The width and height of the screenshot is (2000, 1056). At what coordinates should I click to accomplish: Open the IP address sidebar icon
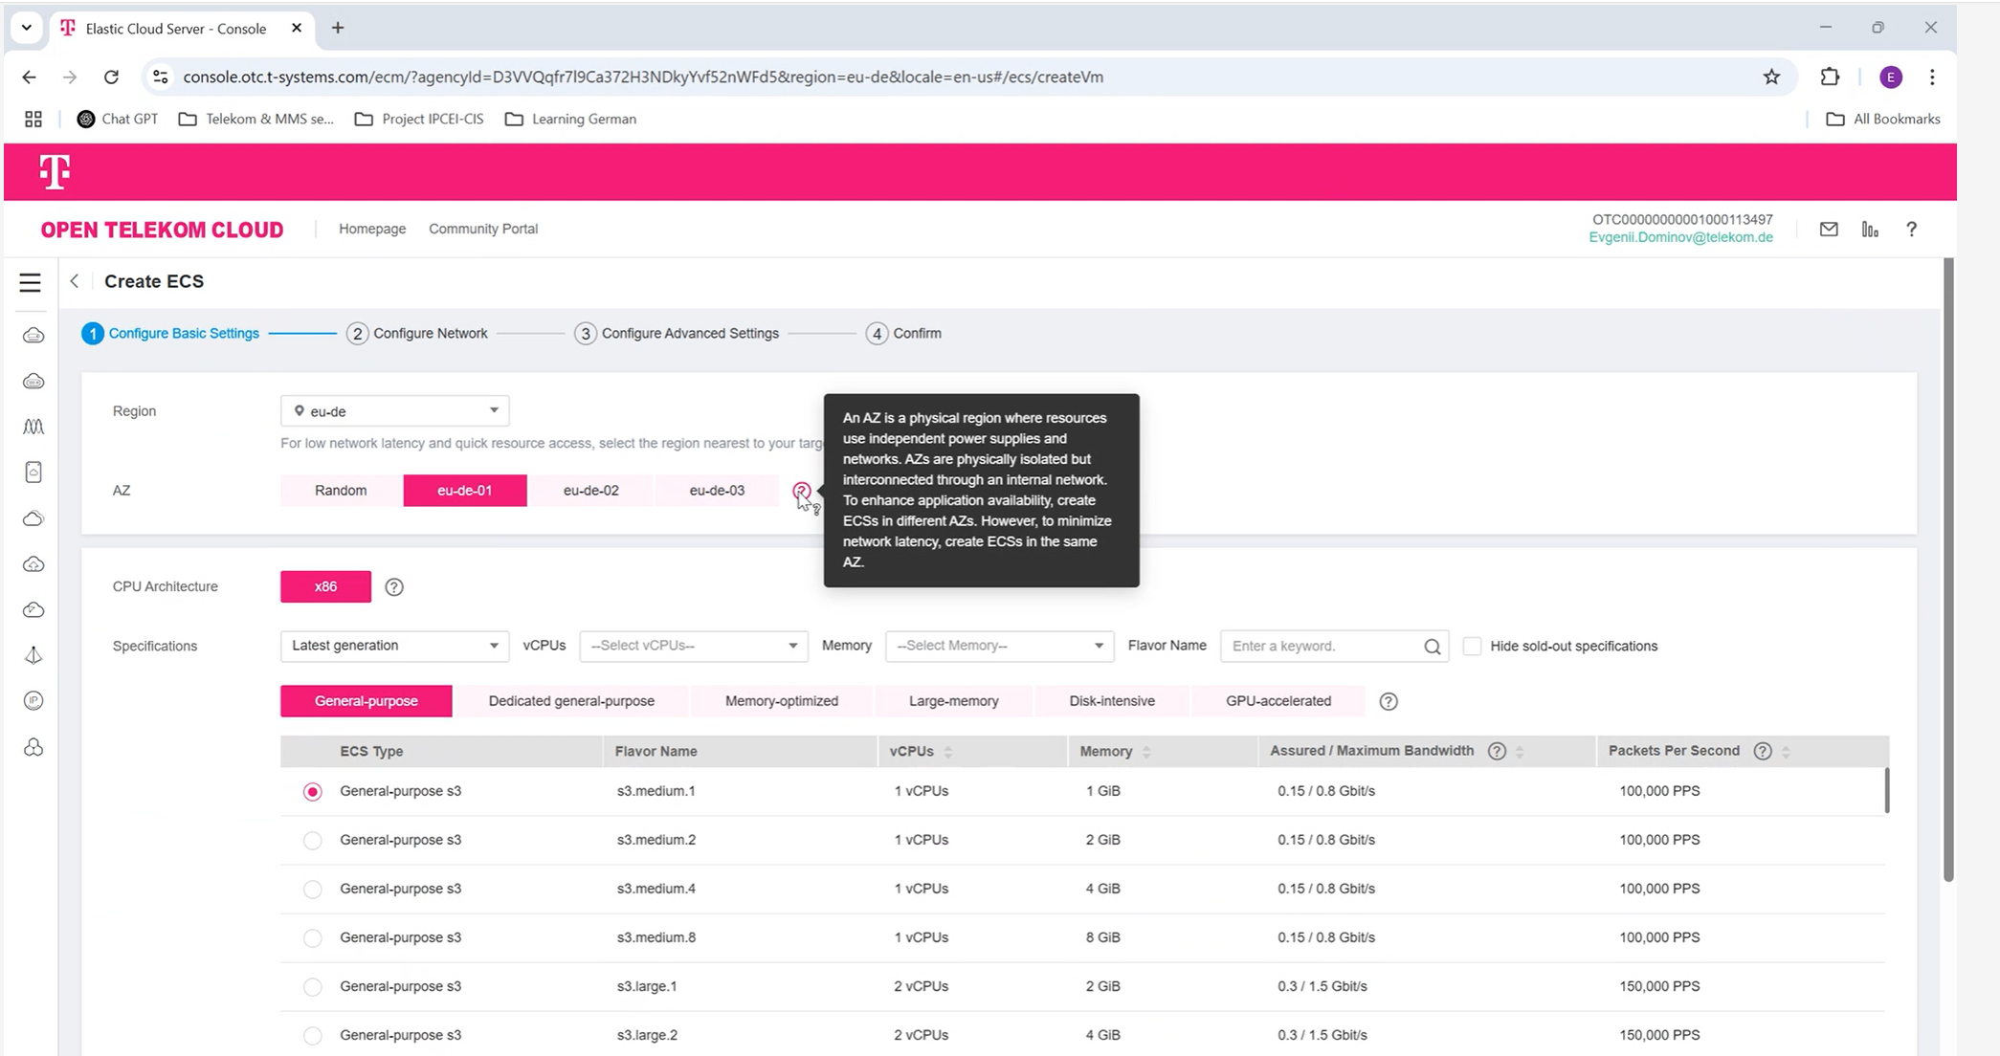click(33, 701)
